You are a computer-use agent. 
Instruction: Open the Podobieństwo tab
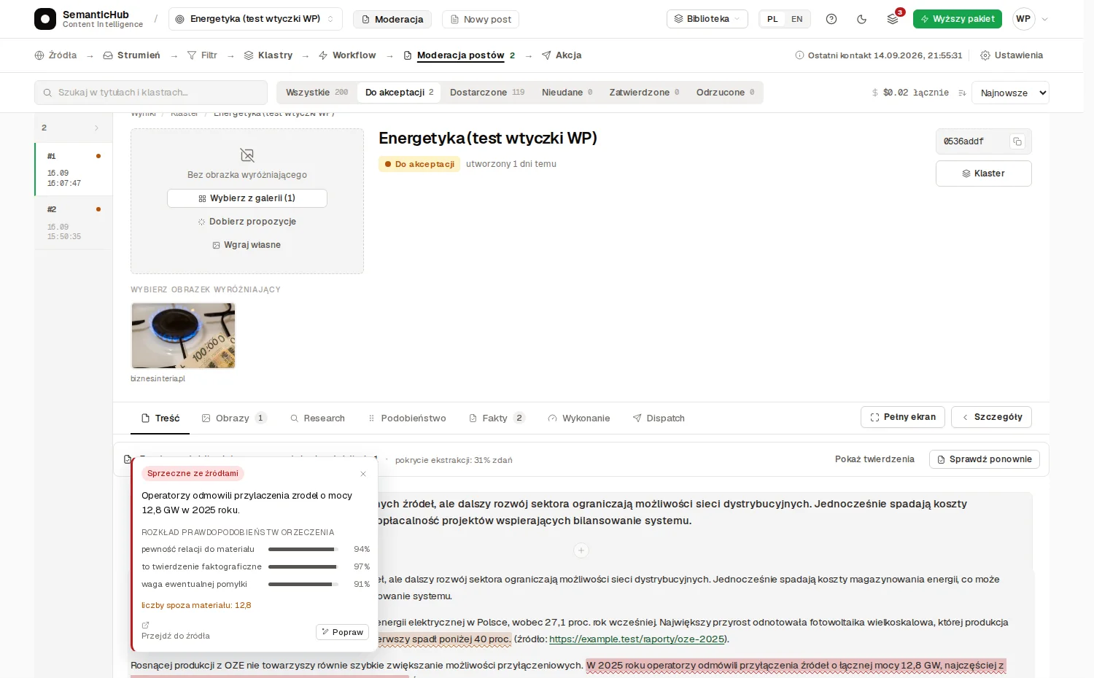407,418
